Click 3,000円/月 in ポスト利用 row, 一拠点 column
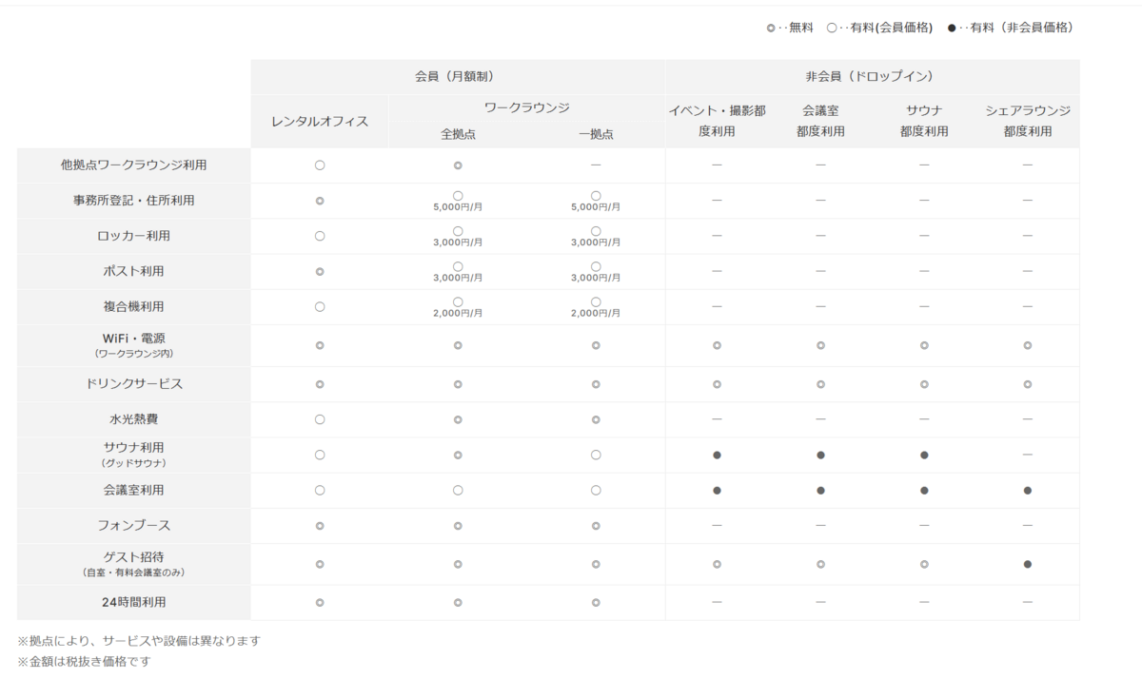Screen dimensions: 1142x679 coord(596,278)
